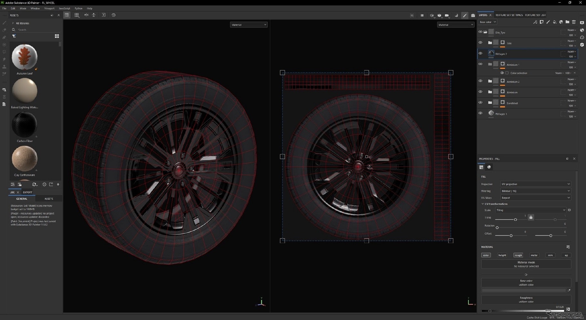Hide the DIA_Tyre layer group
The width and height of the screenshot is (586, 320).
[480, 32]
